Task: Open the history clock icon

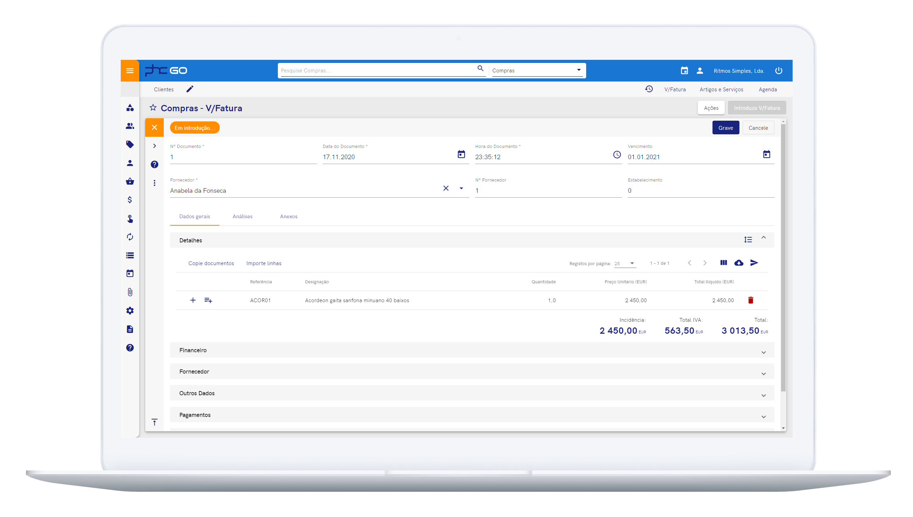Action: [648, 89]
